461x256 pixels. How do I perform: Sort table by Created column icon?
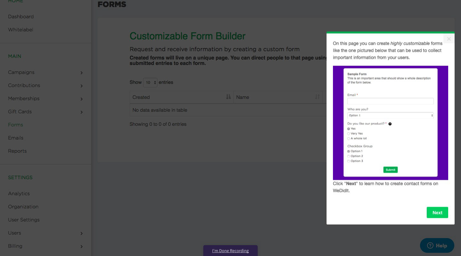(x=228, y=97)
